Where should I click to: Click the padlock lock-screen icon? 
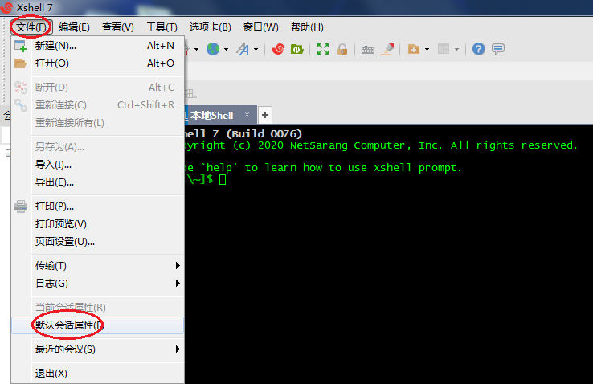click(342, 49)
